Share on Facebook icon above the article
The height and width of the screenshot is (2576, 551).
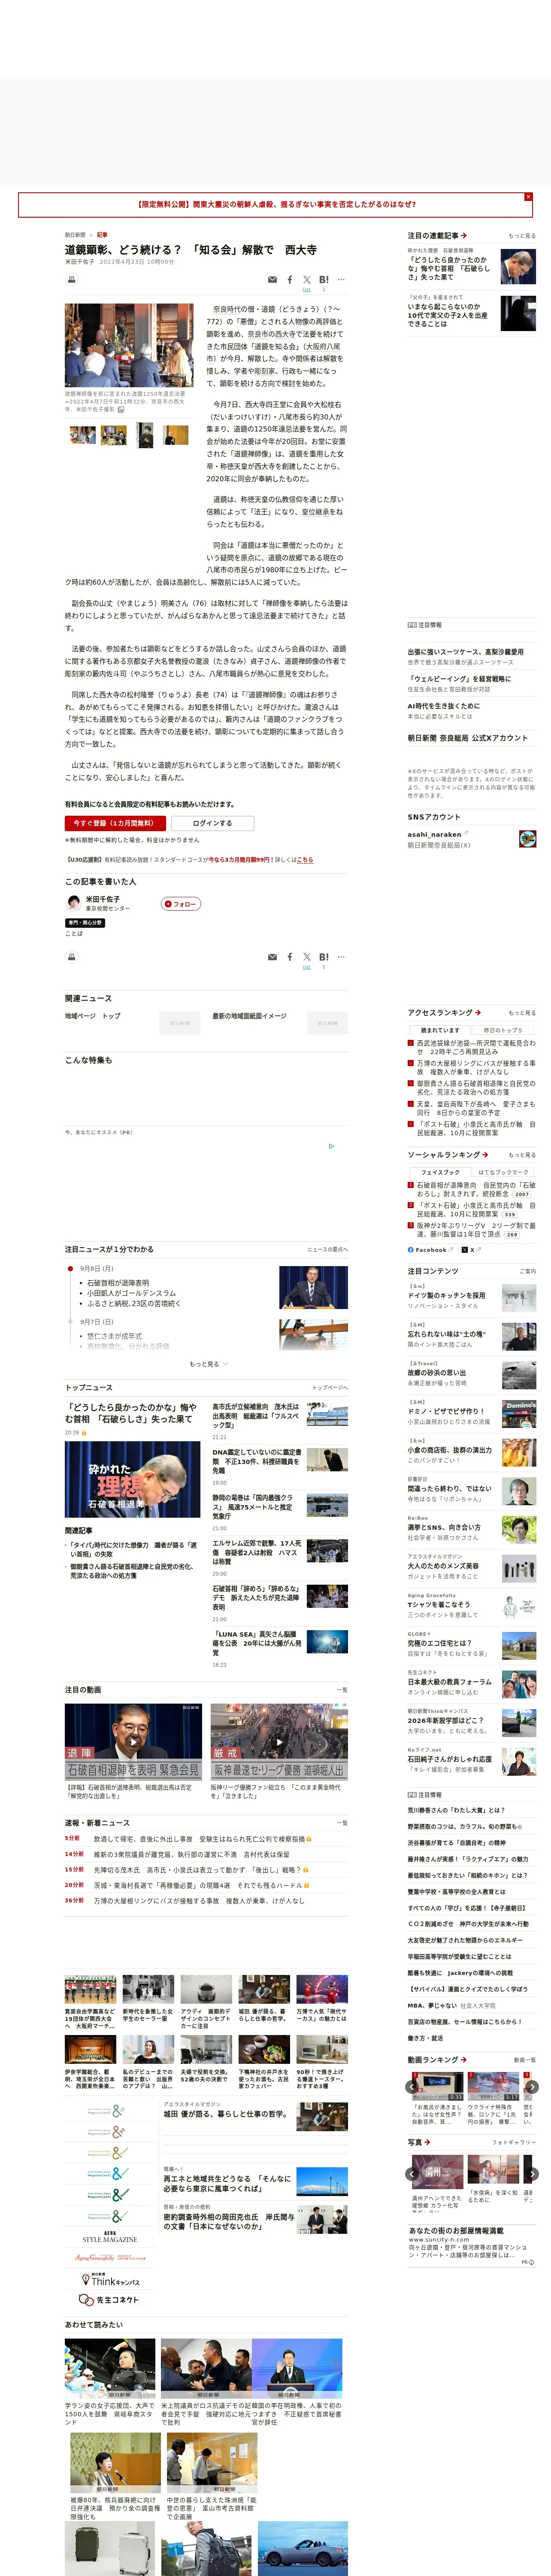point(290,280)
